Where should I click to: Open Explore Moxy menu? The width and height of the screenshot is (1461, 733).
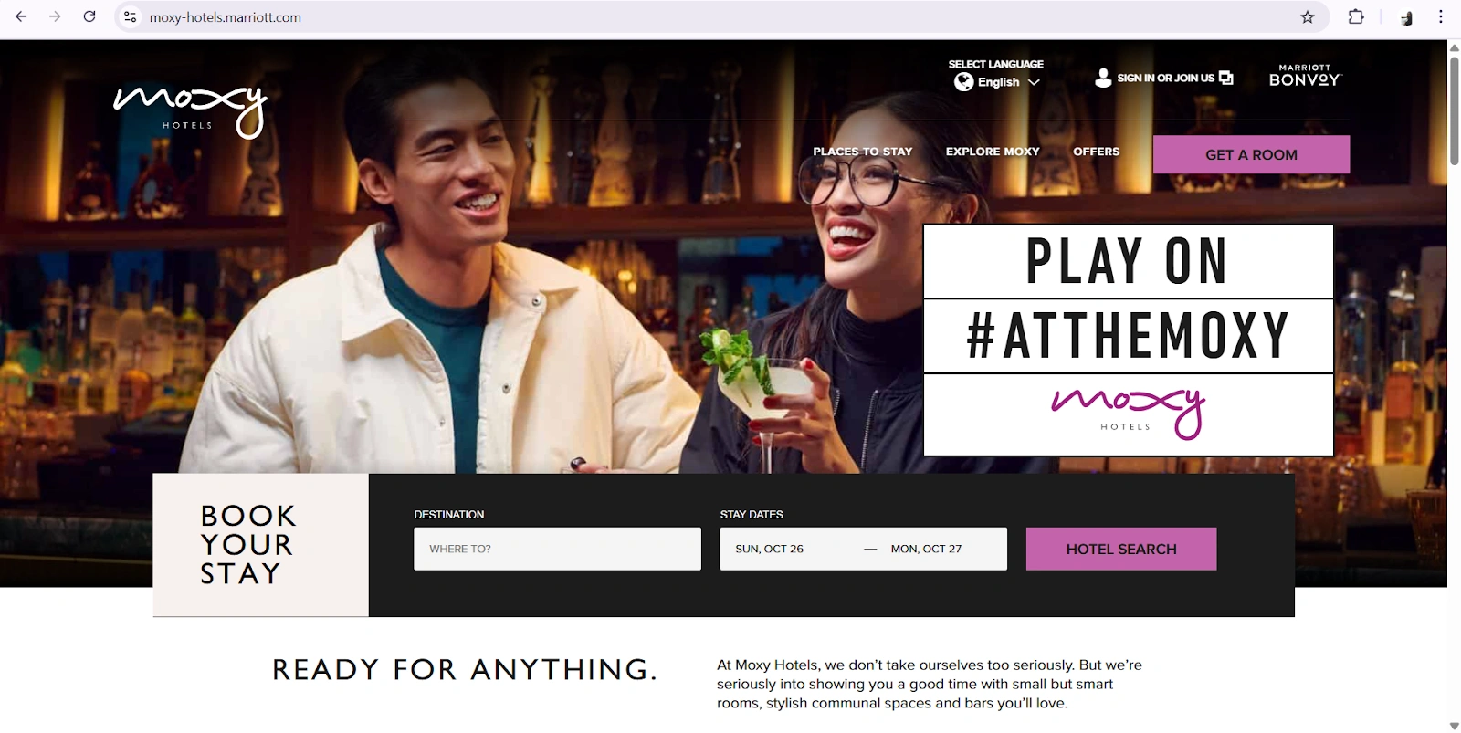(x=993, y=152)
